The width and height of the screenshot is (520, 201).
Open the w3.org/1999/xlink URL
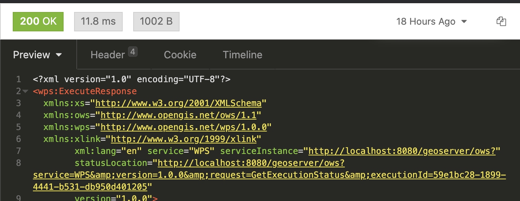pyautogui.click(x=183, y=139)
